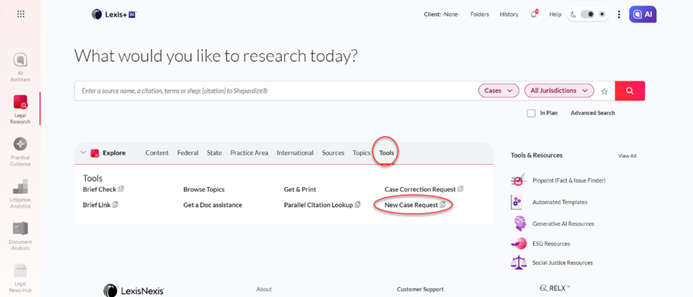The width and height of the screenshot is (693, 297).
Task: Run search with the red magnifier button
Action: (x=630, y=91)
